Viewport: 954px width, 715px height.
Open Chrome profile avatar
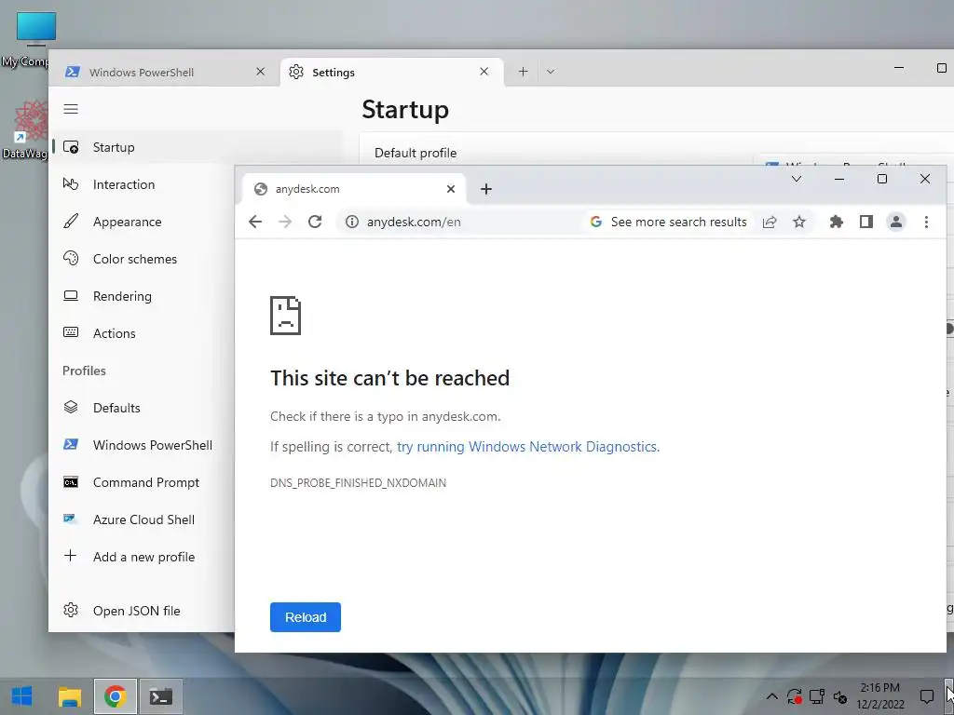click(x=895, y=222)
